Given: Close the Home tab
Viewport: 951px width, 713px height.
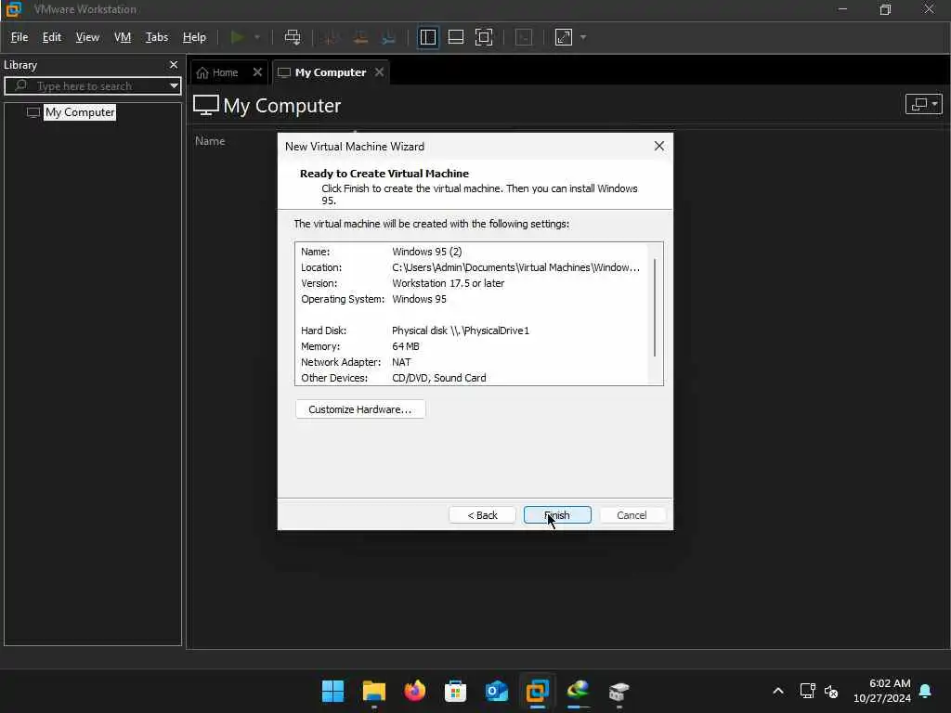Looking at the screenshot, I should [257, 72].
